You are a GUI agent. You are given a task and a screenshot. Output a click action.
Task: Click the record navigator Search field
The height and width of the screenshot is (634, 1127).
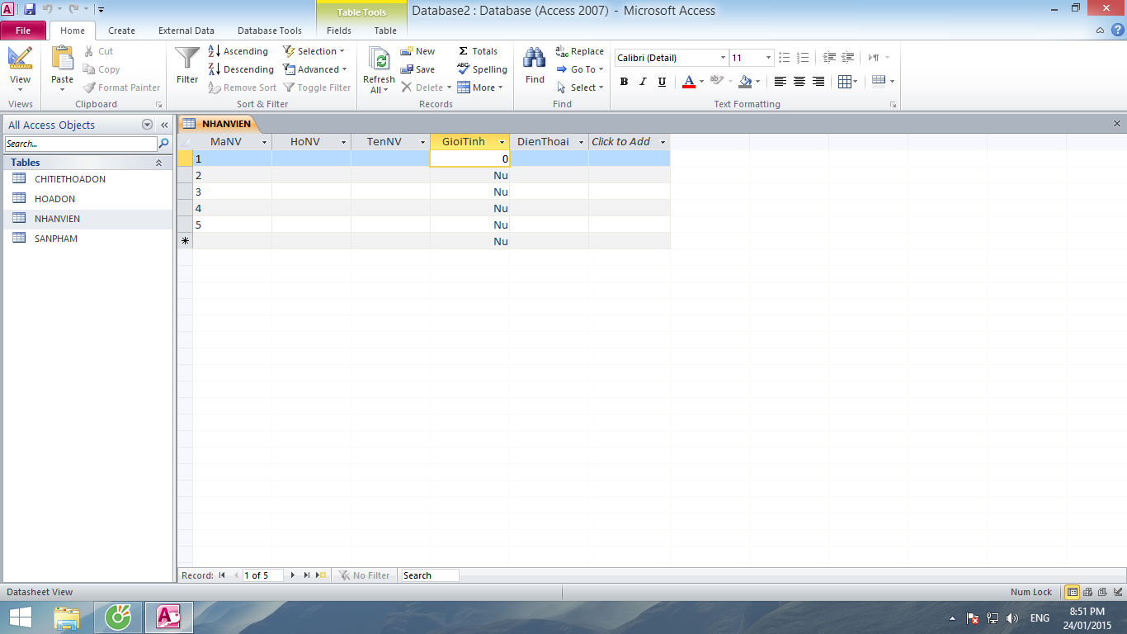click(x=429, y=575)
